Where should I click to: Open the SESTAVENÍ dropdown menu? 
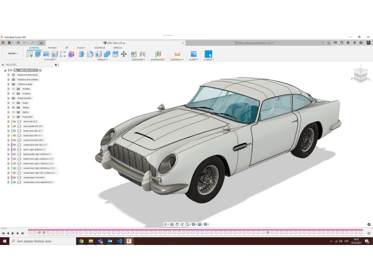(138, 60)
